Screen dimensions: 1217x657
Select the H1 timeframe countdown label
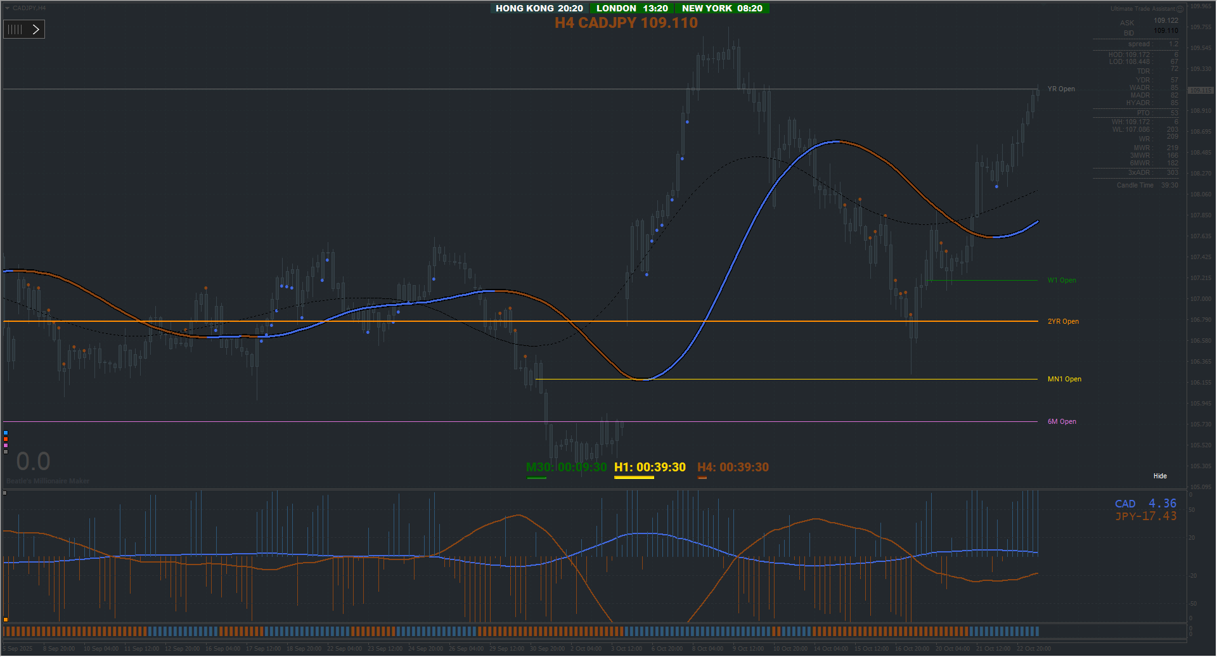click(x=650, y=467)
